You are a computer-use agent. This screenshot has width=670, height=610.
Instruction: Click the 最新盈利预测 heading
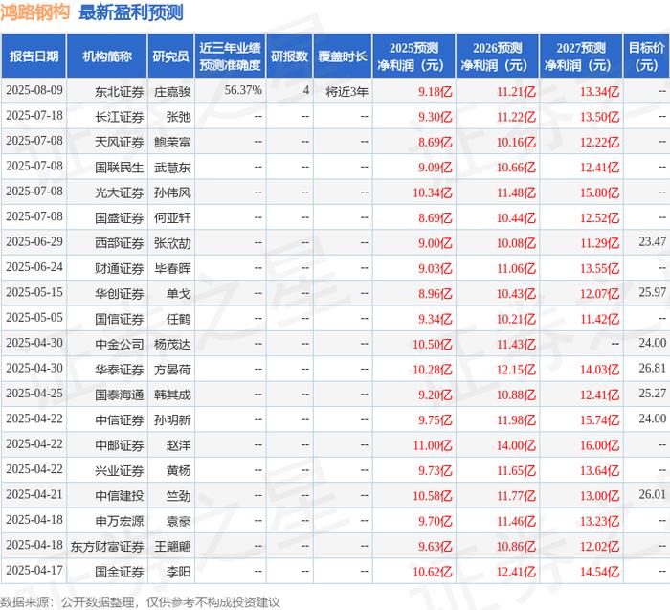click(x=131, y=12)
